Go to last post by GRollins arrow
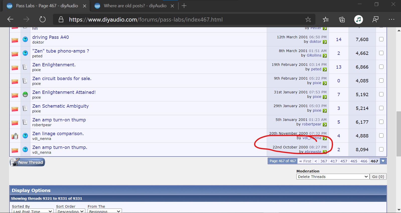 tap(325, 56)
